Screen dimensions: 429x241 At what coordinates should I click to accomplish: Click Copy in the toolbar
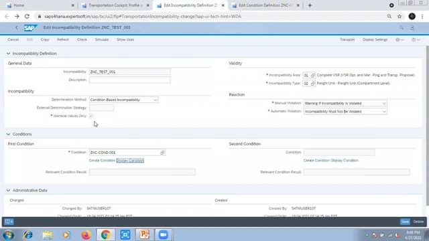click(x=45, y=39)
